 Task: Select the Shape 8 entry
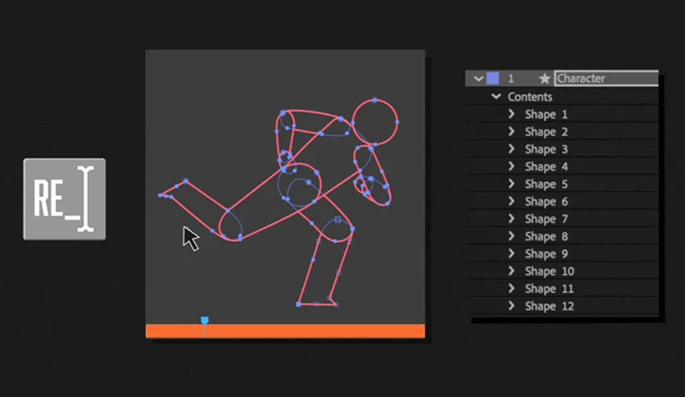[x=546, y=236]
